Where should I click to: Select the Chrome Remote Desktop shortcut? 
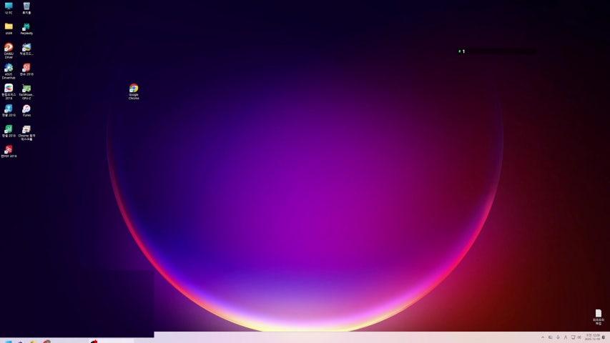[x=26, y=133]
